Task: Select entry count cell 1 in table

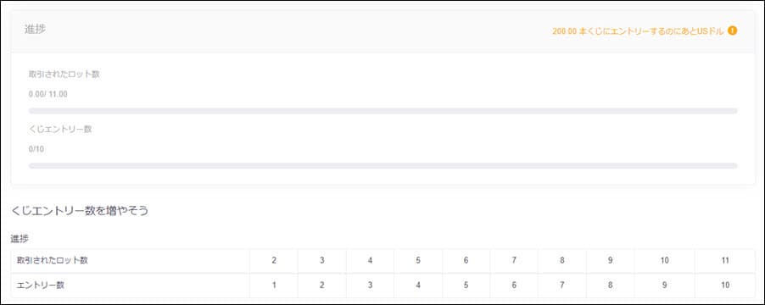Action: (274, 285)
